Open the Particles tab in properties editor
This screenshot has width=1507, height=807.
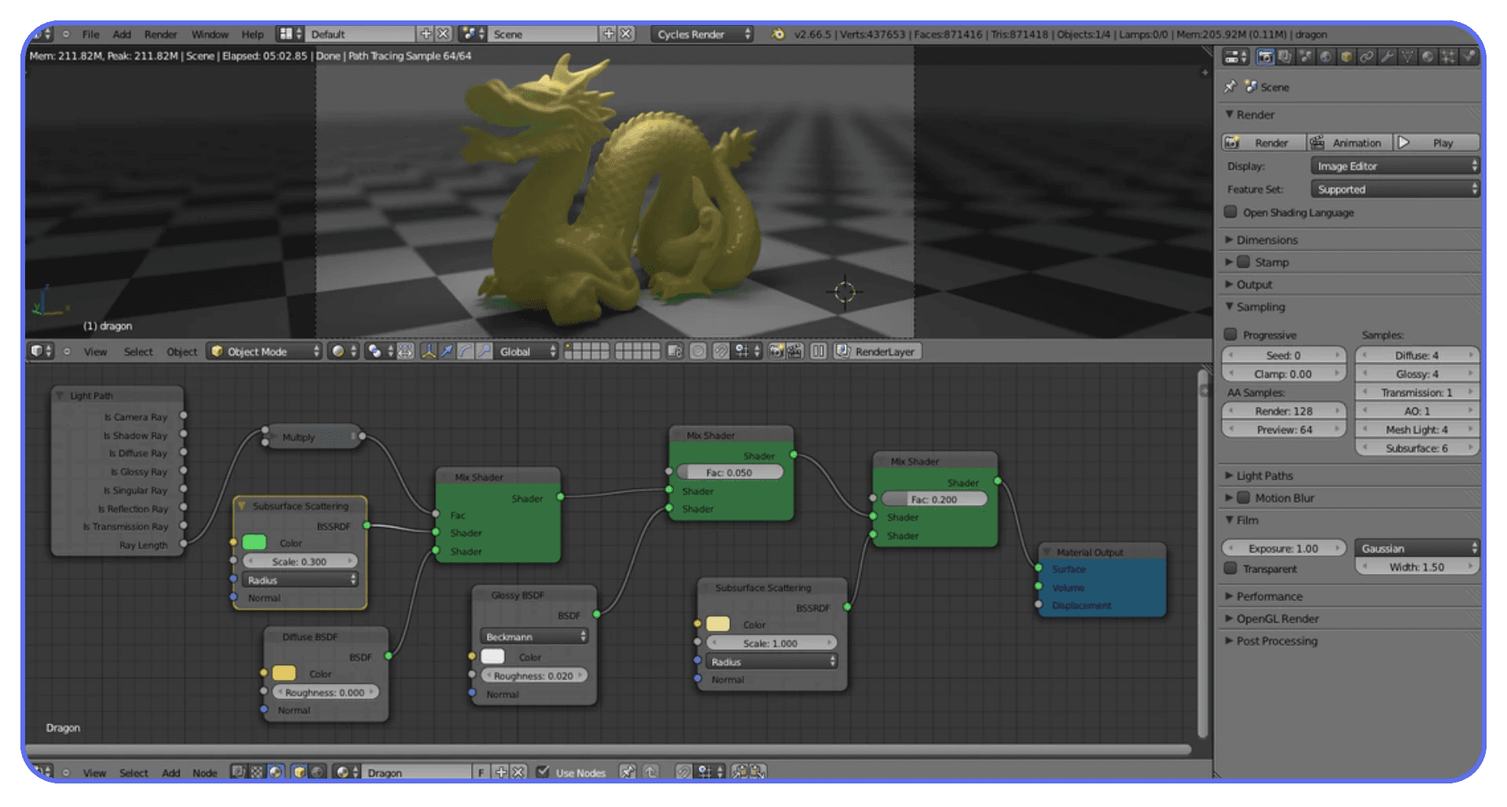[1447, 56]
